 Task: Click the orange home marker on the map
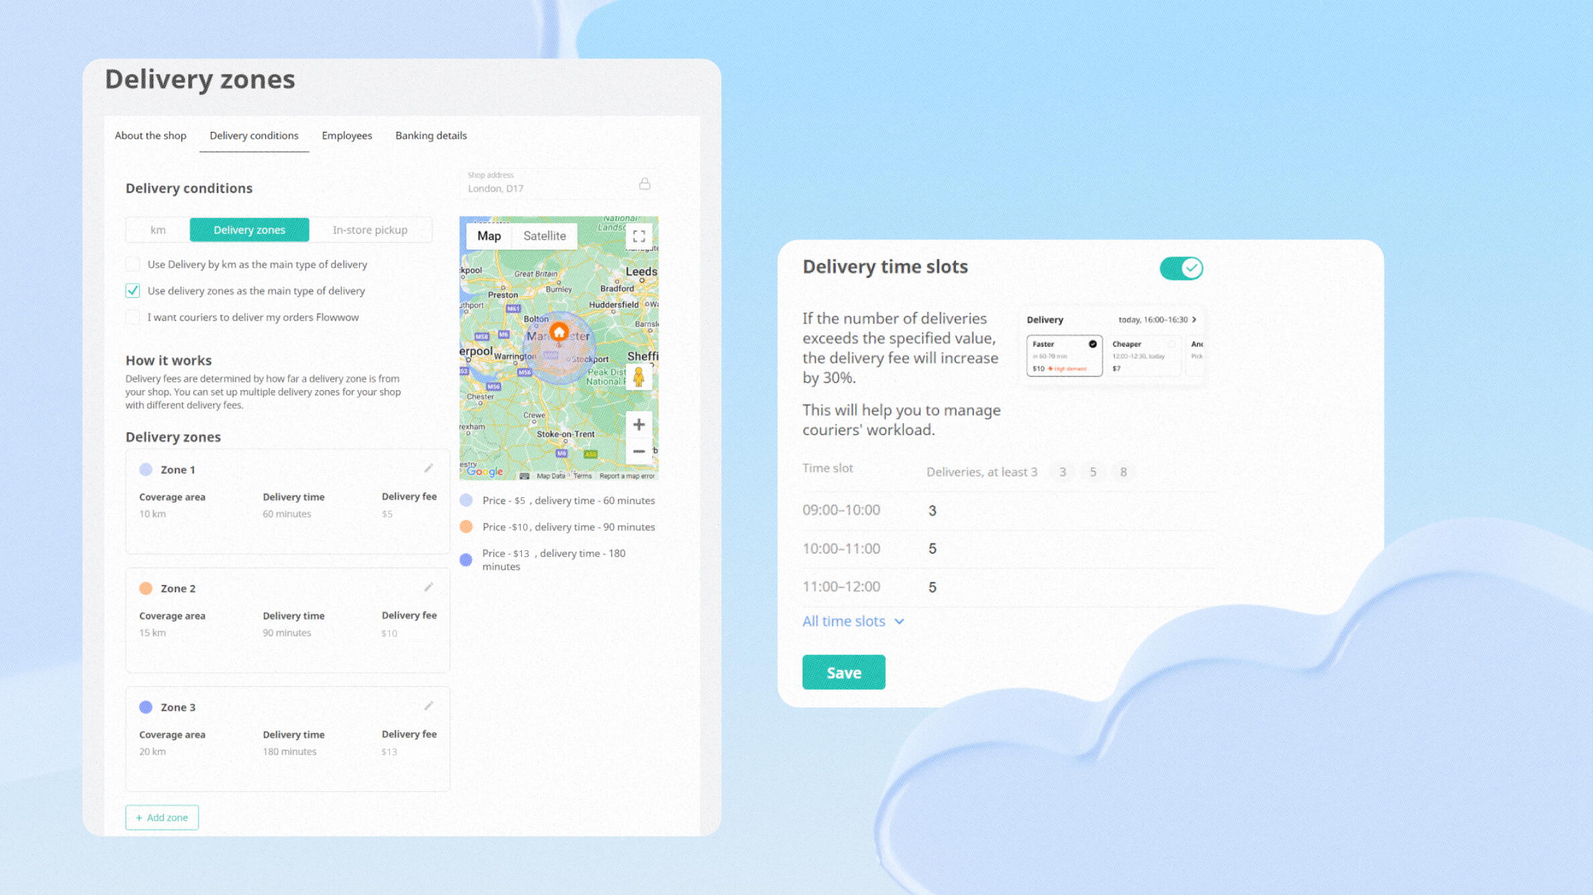click(x=559, y=331)
